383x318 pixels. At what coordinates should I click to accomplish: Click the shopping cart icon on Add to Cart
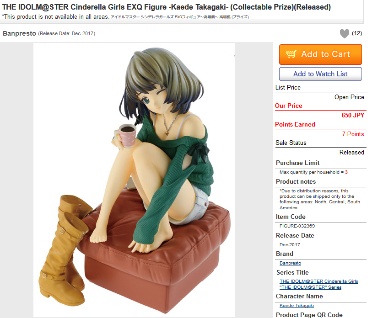click(291, 54)
